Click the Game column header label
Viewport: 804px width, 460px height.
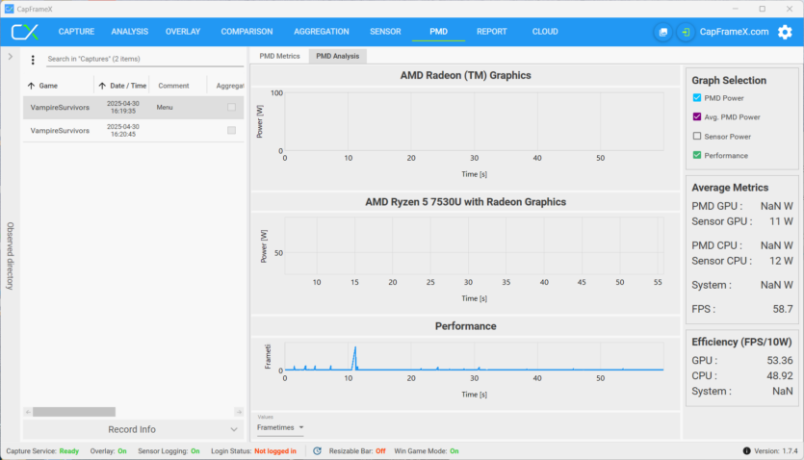48,86
